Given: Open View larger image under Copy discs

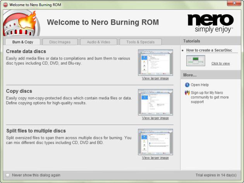Looking at the screenshot, I should pyautogui.click(x=155, y=118).
